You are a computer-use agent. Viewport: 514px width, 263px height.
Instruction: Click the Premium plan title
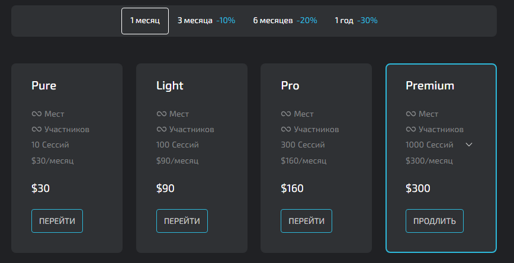[x=430, y=85]
